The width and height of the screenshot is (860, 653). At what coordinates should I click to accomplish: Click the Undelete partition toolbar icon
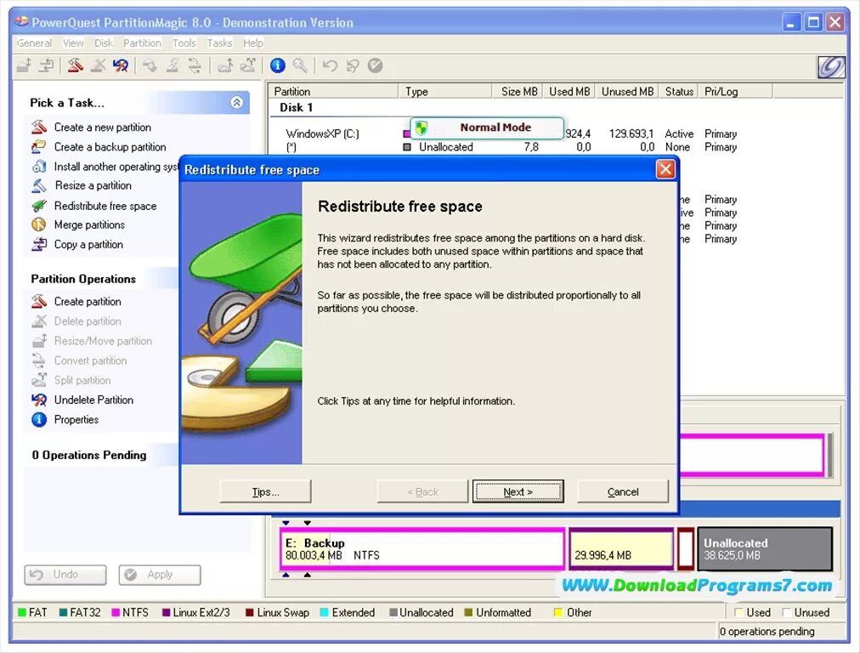pyautogui.click(x=121, y=65)
